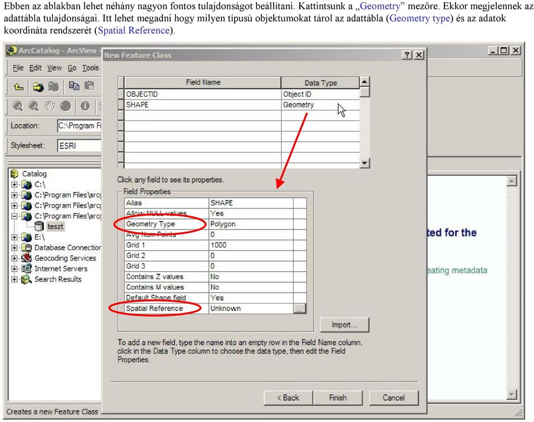Select the teszt item in Catalog tree

(55, 226)
